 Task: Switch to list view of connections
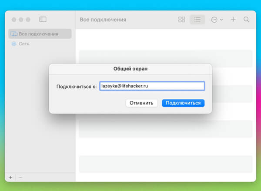coord(197,20)
